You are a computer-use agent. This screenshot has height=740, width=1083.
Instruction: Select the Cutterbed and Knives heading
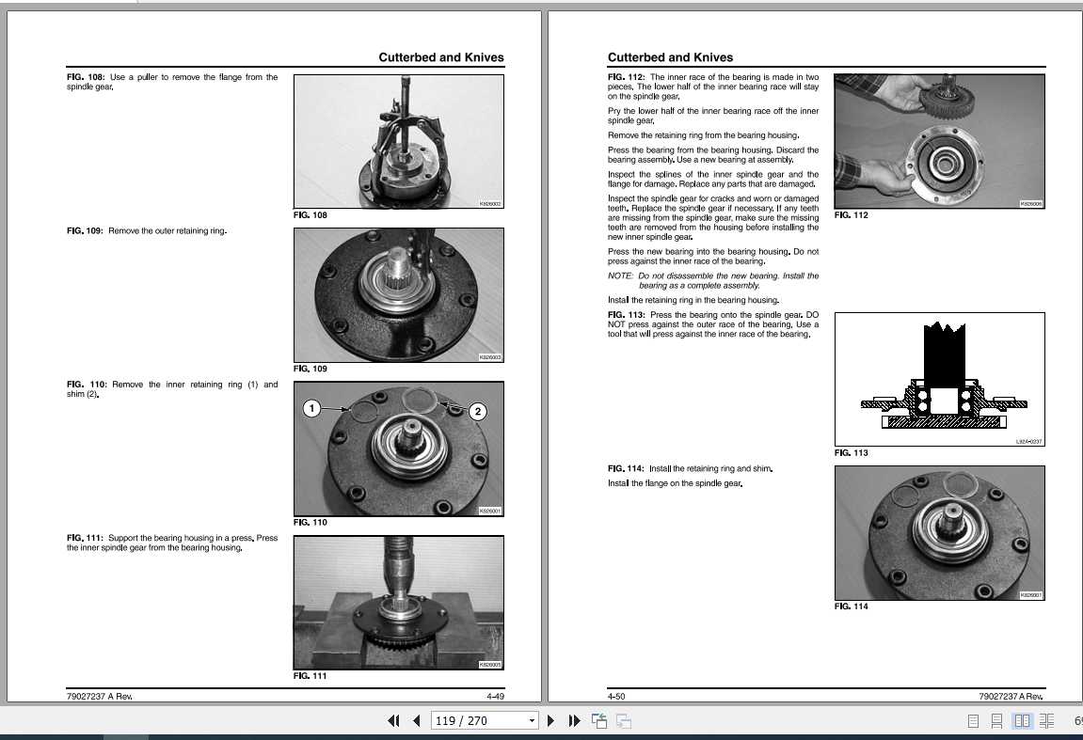tap(670, 57)
